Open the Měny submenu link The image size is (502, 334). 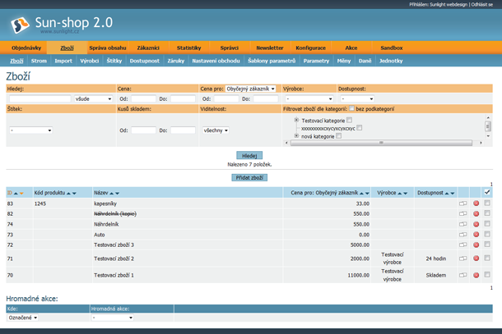point(344,61)
